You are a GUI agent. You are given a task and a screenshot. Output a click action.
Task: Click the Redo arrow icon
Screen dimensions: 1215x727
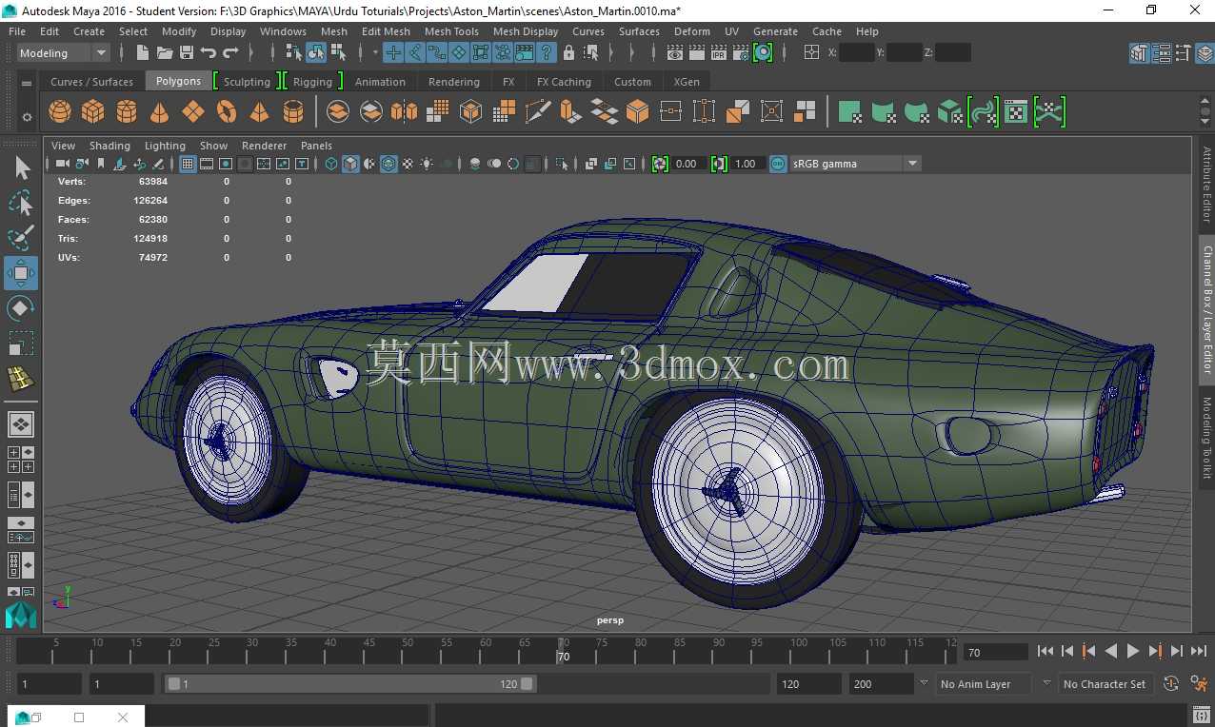(x=230, y=52)
